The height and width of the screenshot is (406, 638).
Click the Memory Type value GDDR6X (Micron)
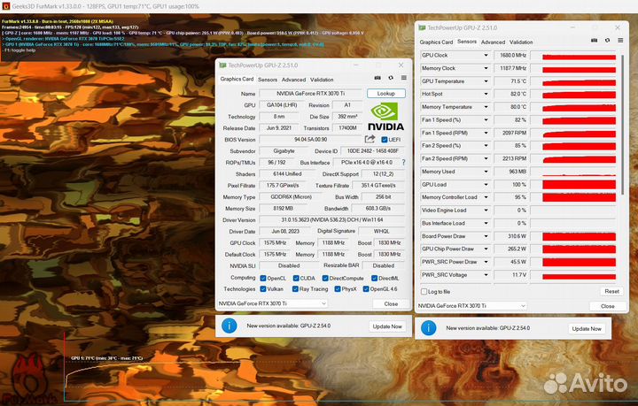pos(291,196)
